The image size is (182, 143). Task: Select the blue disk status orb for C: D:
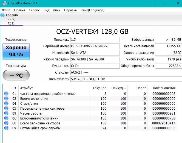pos(2,15)
